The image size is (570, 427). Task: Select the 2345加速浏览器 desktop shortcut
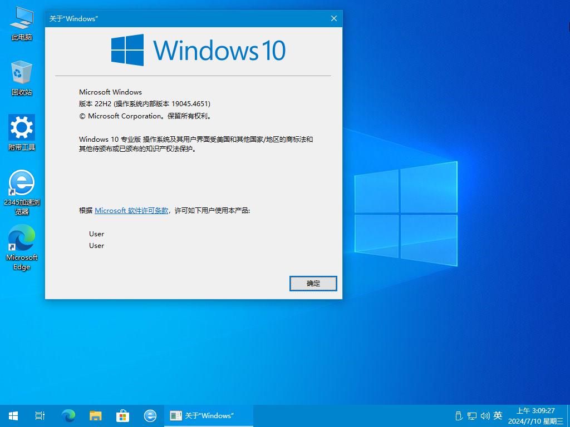[22, 192]
